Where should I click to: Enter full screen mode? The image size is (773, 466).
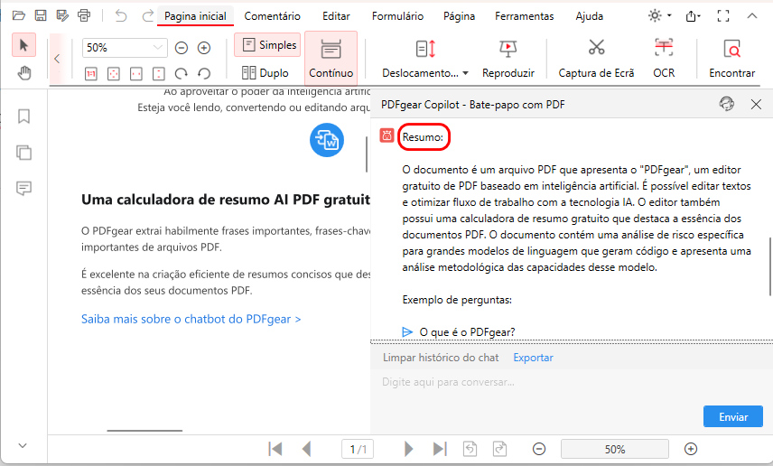pyautogui.click(x=722, y=15)
